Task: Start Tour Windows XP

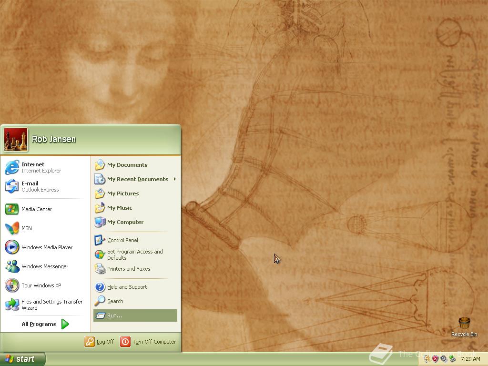Action: point(45,285)
